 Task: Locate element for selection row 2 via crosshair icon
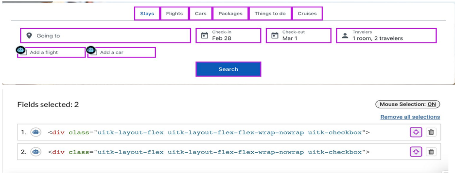tap(416, 152)
